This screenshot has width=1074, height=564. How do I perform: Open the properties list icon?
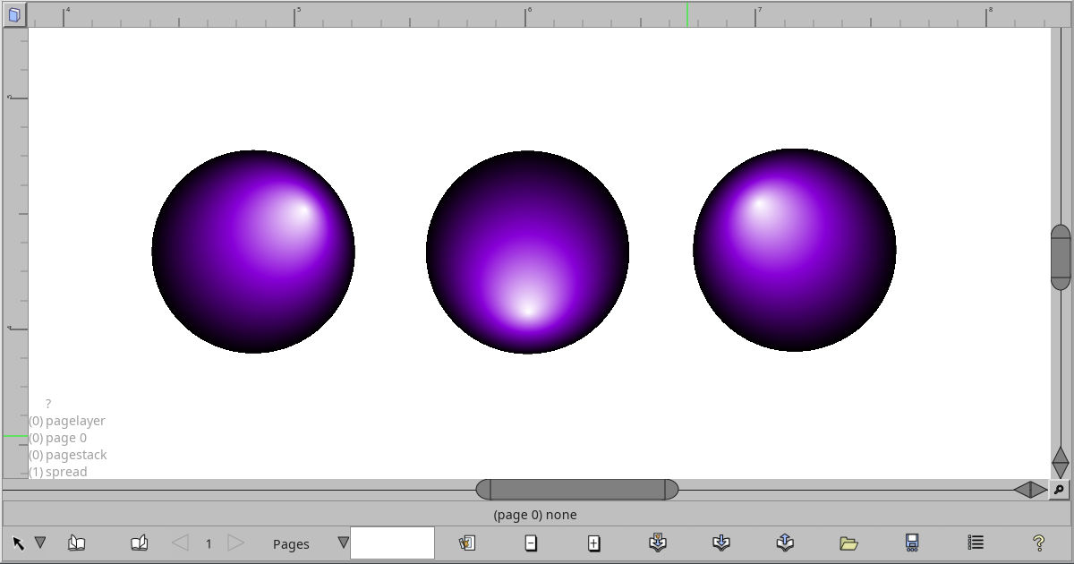coord(974,542)
